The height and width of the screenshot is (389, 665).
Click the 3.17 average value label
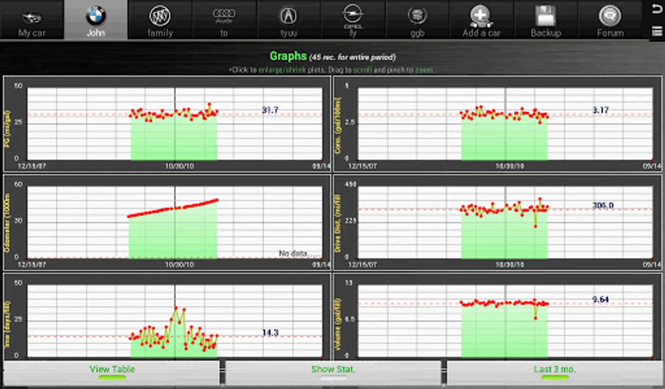[600, 110]
